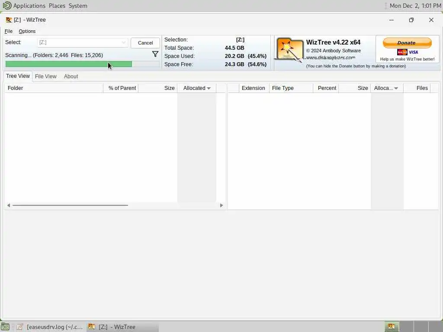Sort by Files column header
The width and height of the screenshot is (443, 332).
point(417,88)
